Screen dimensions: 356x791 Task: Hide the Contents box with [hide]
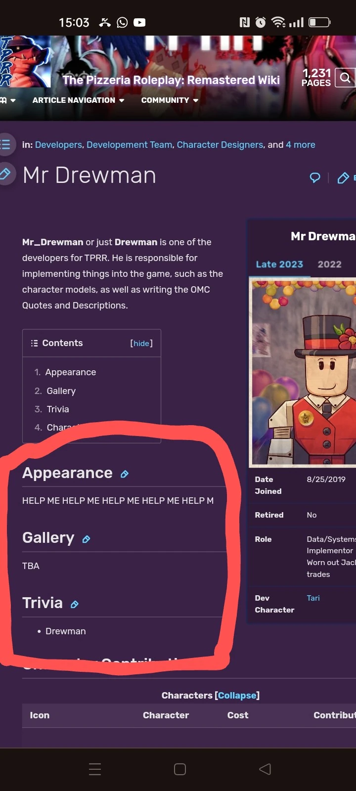tap(141, 343)
